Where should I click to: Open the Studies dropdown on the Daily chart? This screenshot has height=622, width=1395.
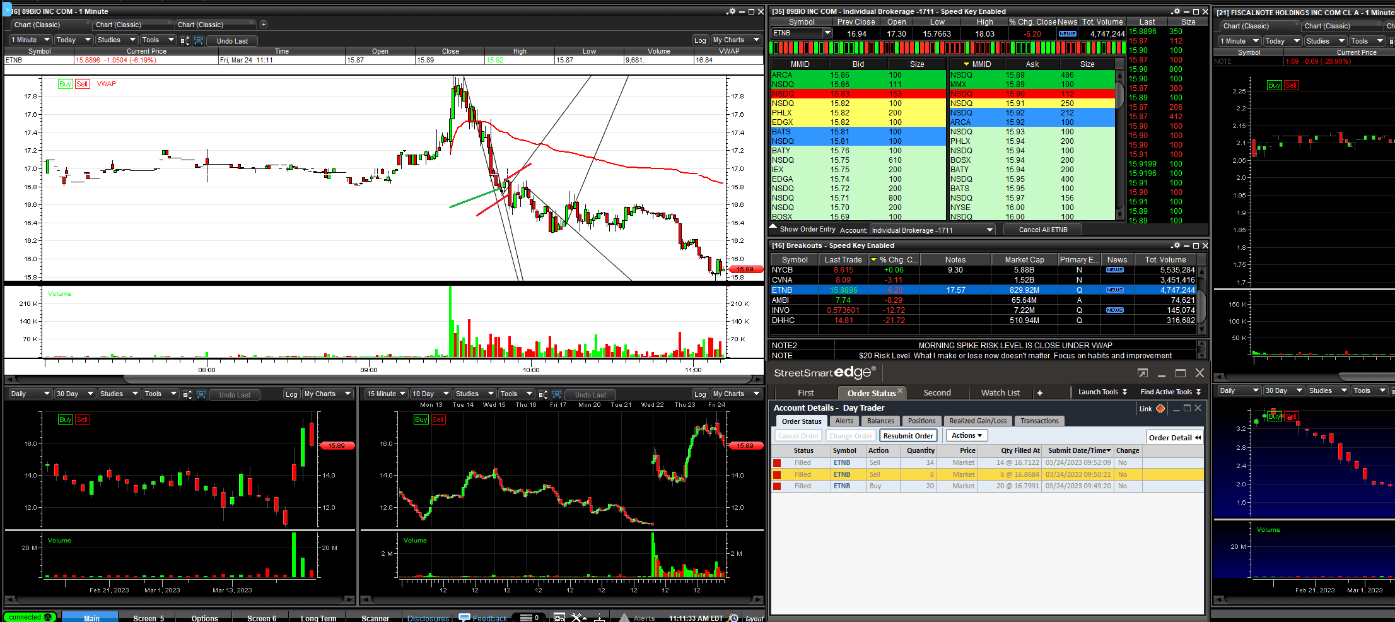(118, 394)
